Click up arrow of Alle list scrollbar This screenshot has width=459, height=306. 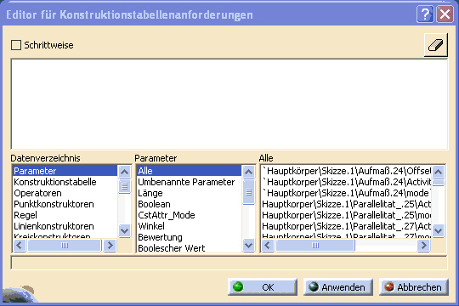[x=439, y=172]
